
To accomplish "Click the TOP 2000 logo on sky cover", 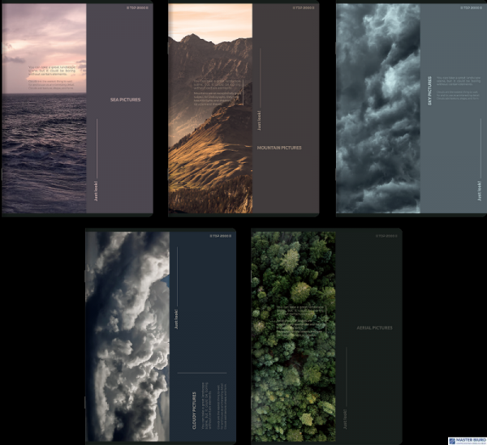I will click(x=471, y=8).
